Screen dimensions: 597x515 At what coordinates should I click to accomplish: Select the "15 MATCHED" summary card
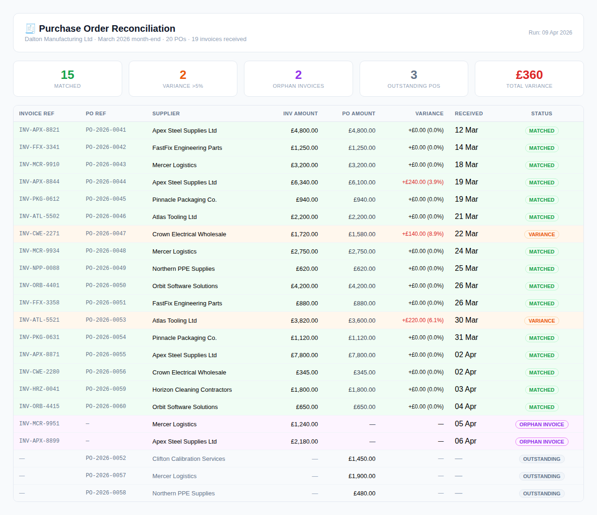point(67,78)
